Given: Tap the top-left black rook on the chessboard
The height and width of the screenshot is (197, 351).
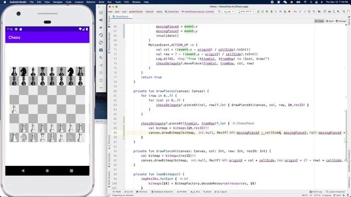Looking at the screenshot, I should click(14, 72).
